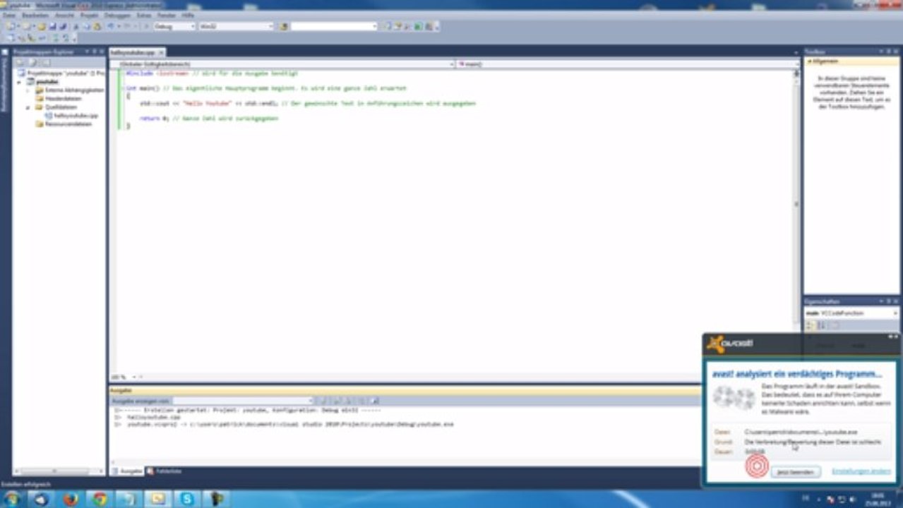Click the empty search combo box in toolbar

334,27
